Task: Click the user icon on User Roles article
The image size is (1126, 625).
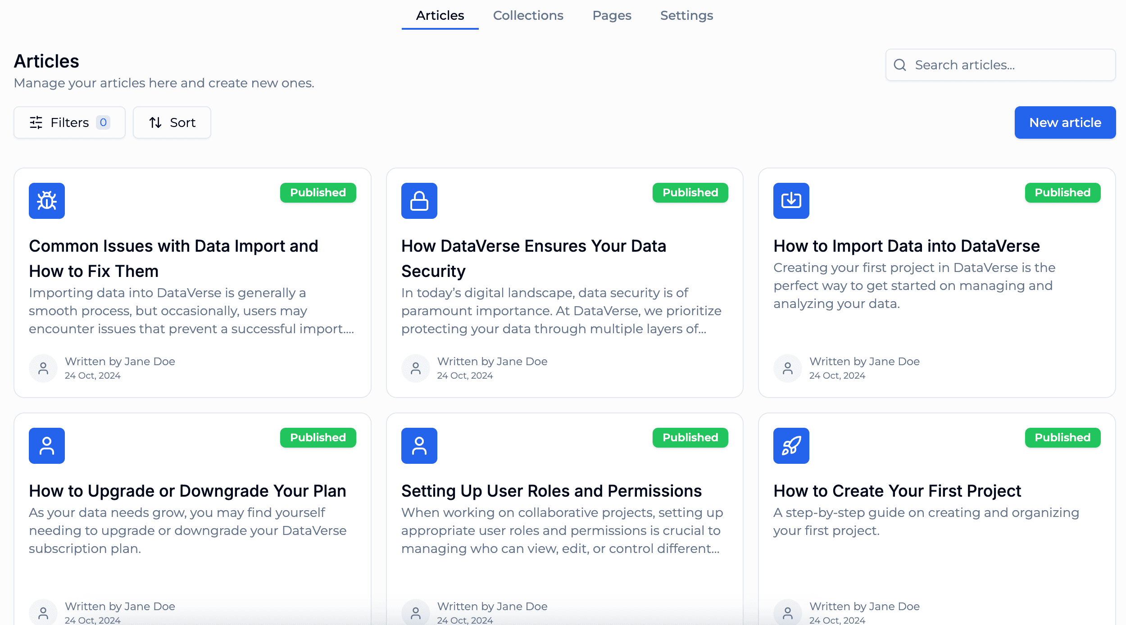Action: point(419,445)
